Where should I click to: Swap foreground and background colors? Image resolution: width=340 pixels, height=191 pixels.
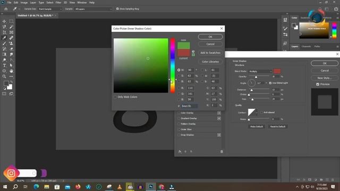point(11,82)
